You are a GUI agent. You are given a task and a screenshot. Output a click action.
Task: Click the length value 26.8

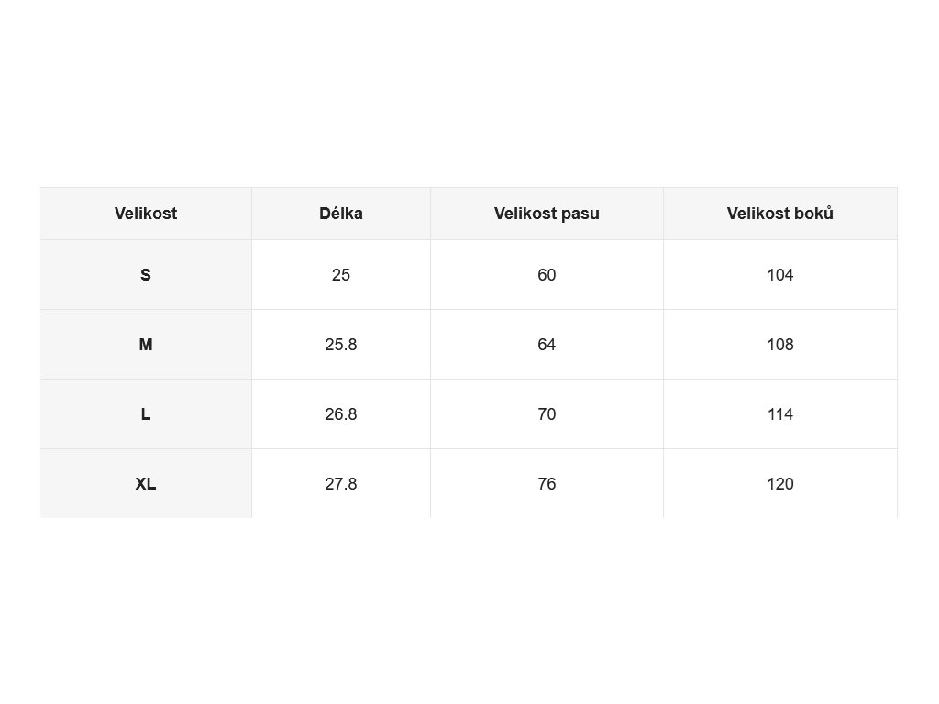click(x=341, y=414)
